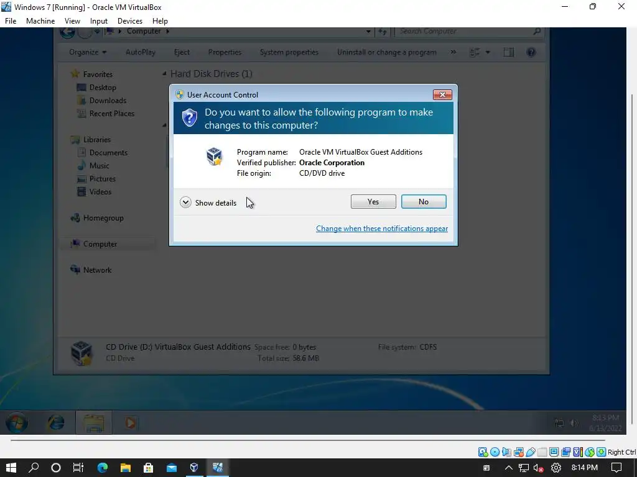Click Windows Media Player in the Windows 7 taskbar
Viewport: 637px width, 477px height.
(x=131, y=422)
